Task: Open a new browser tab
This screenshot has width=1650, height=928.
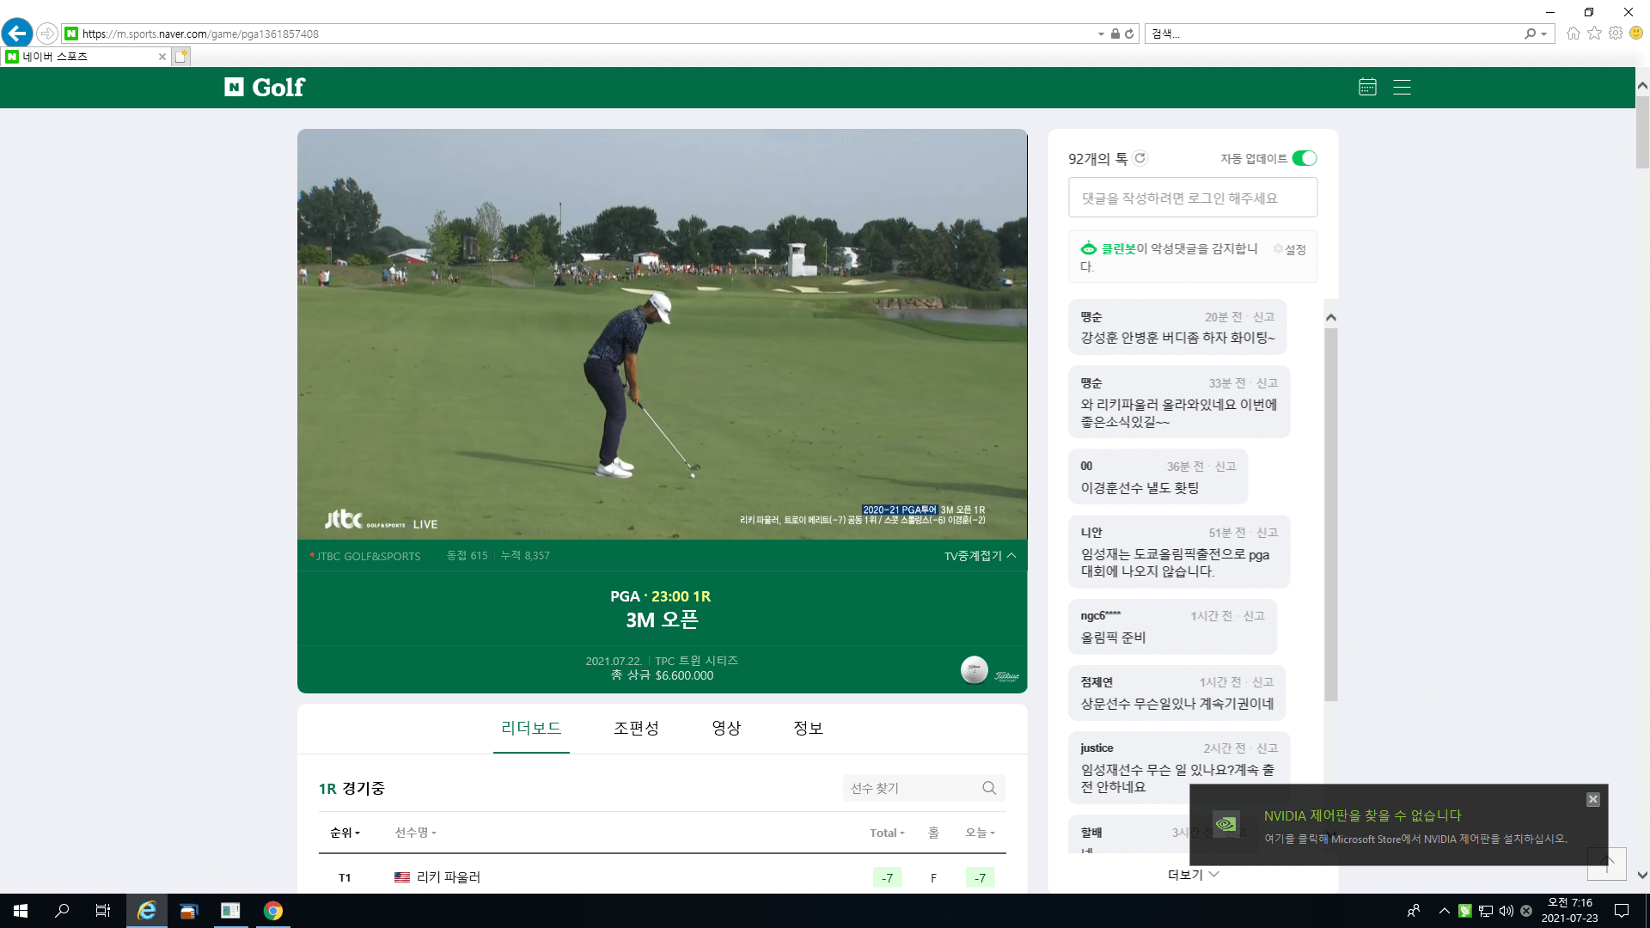Action: tap(180, 57)
